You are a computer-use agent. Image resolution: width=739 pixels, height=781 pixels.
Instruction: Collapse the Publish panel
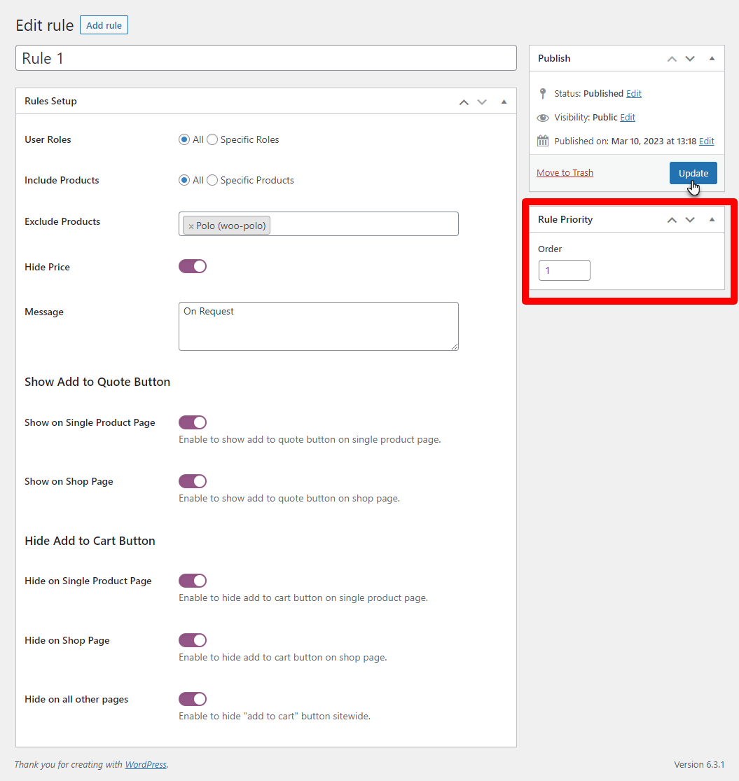click(712, 59)
